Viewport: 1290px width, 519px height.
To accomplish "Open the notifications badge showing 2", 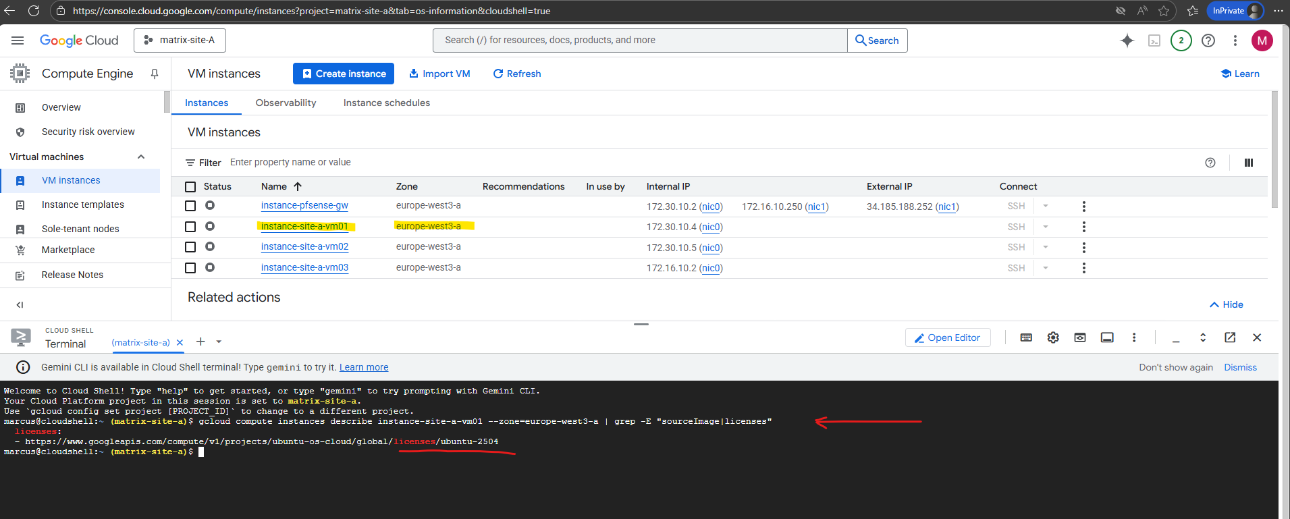I will coord(1181,40).
